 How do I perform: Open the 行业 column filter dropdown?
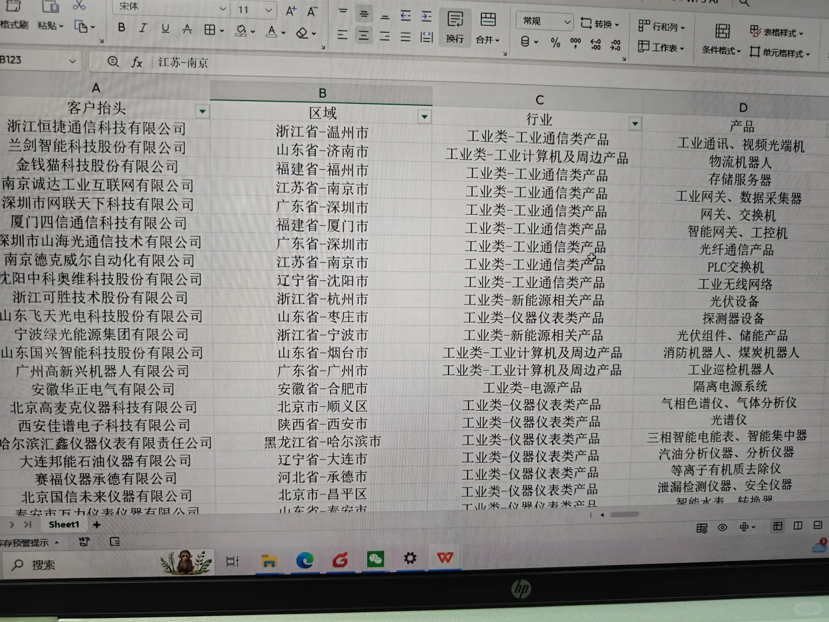(635, 123)
